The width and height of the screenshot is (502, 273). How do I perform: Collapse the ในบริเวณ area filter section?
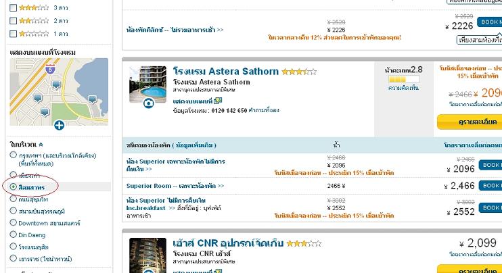(x=41, y=145)
